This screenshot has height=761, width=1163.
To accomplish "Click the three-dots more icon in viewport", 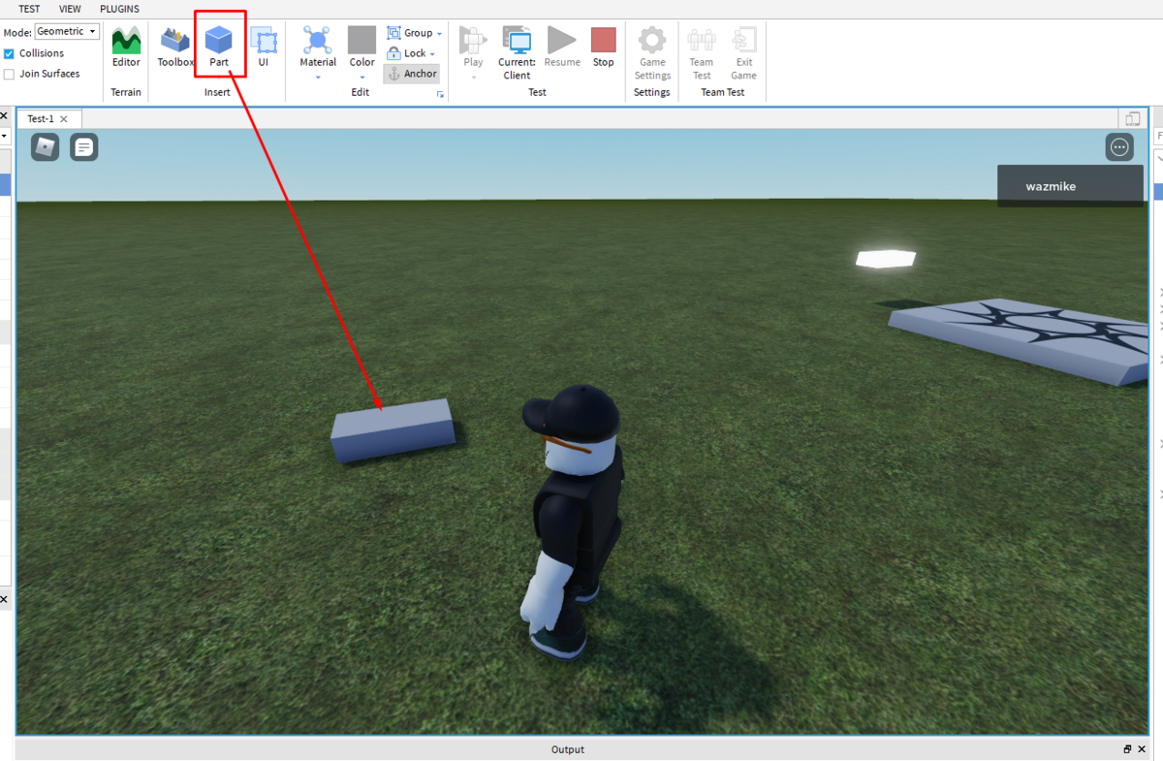I will click(1119, 147).
